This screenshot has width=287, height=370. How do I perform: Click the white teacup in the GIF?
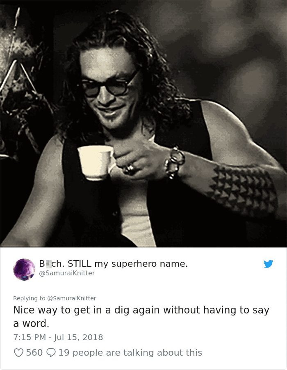click(96, 163)
